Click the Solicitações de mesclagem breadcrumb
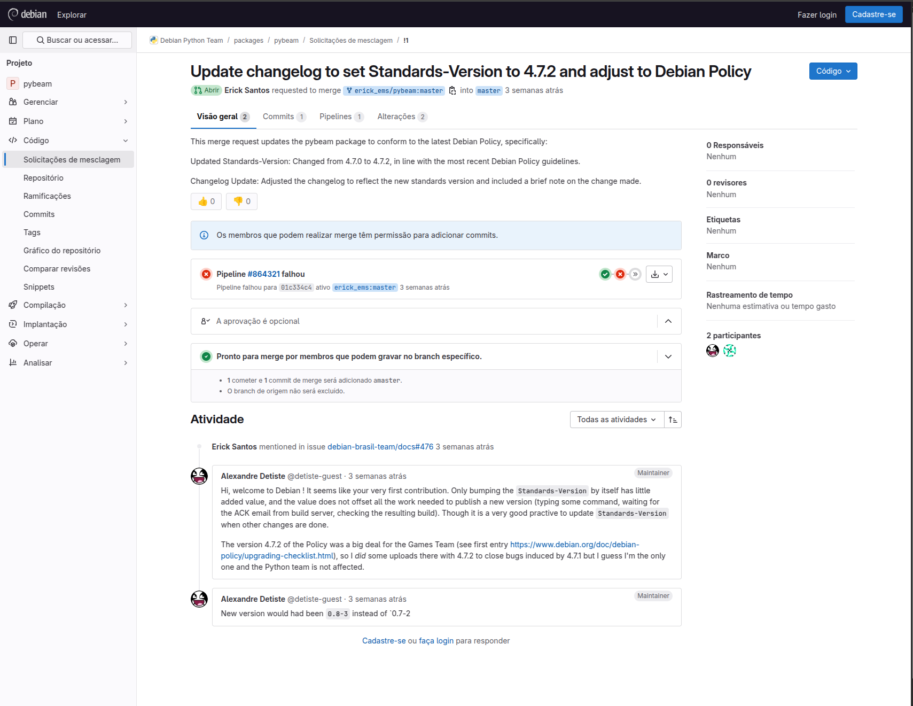The image size is (913, 706). [x=351, y=41]
